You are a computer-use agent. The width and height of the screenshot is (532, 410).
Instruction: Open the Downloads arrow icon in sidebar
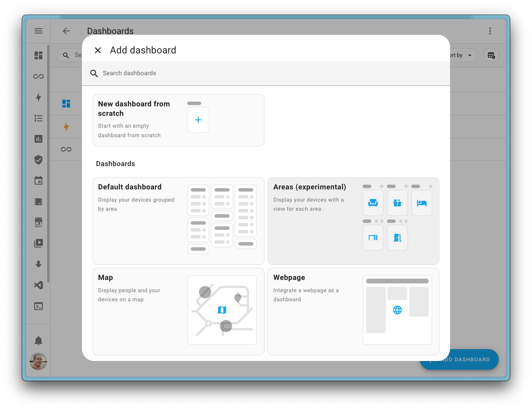(x=38, y=264)
